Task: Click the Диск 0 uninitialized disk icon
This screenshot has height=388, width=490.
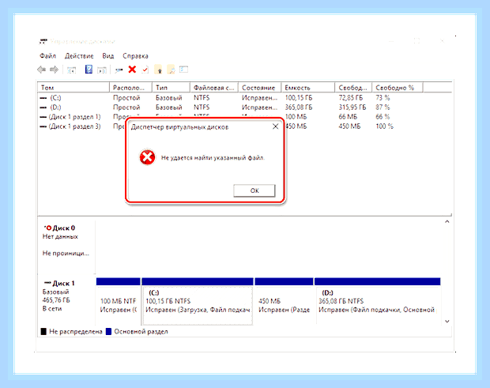Action: click(48, 228)
